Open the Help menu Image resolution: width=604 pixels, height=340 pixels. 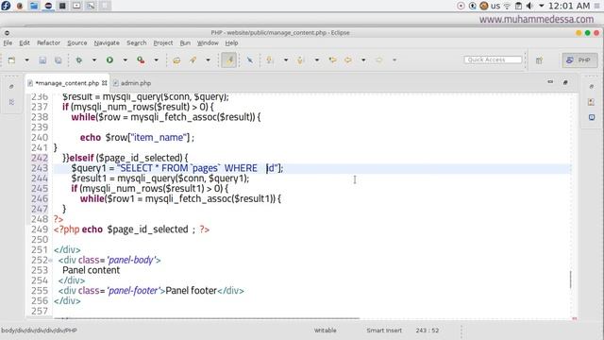pos(231,42)
